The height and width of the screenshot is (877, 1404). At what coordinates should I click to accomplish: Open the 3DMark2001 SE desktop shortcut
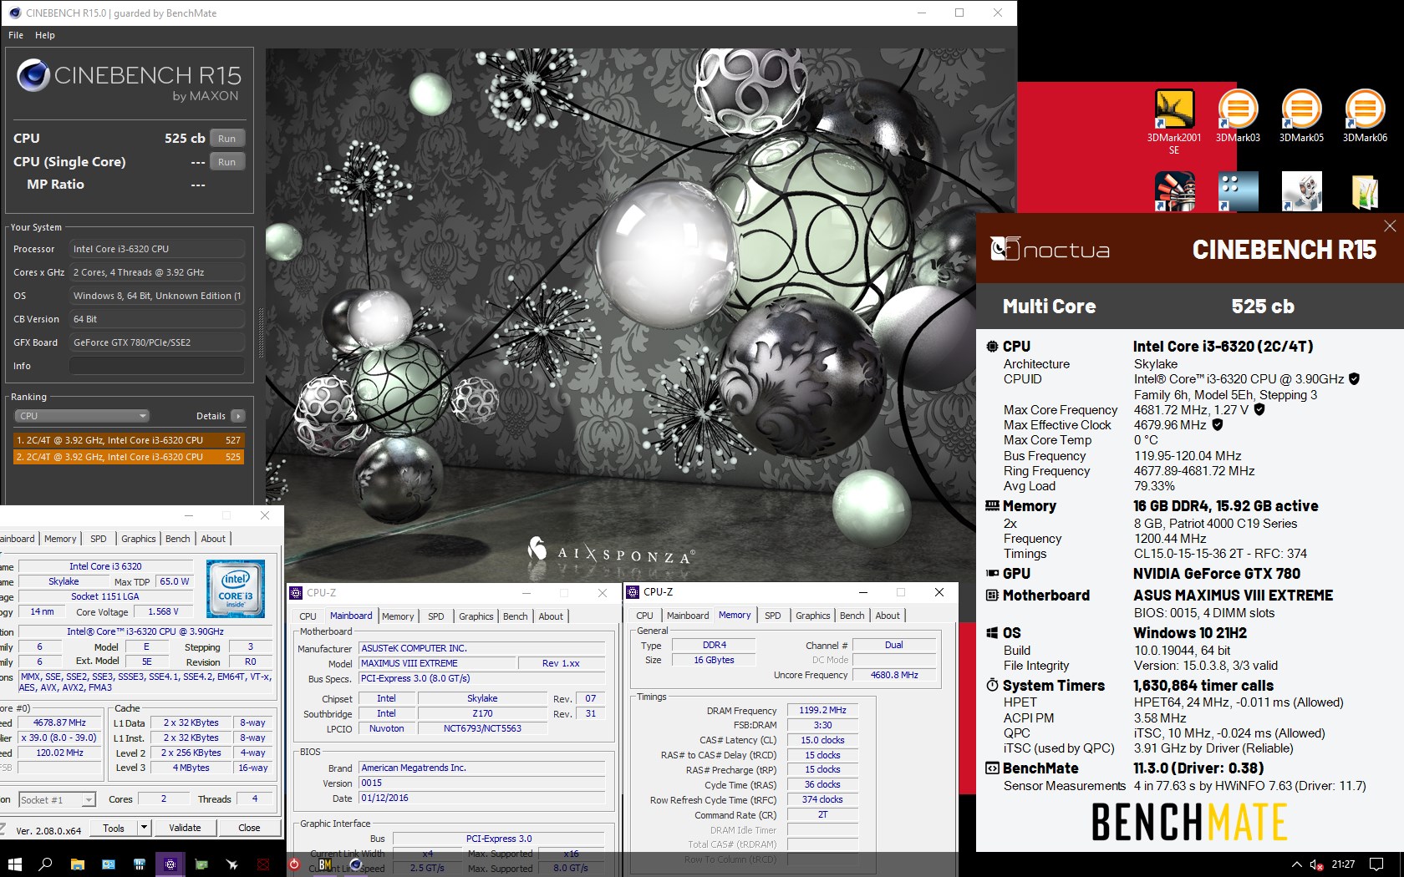(1173, 121)
